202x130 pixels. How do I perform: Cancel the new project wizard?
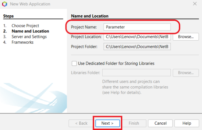(x=160, y=123)
